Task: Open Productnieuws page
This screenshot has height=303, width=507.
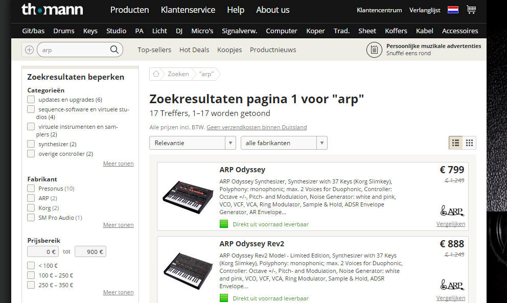Action: pyautogui.click(x=273, y=50)
